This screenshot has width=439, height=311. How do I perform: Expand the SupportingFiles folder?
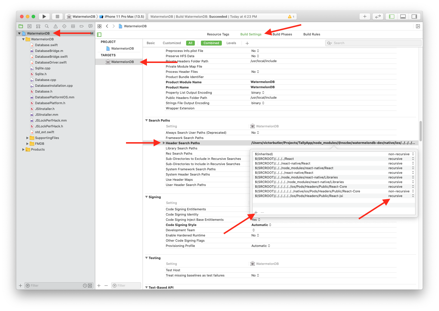click(x=28, y=138)
